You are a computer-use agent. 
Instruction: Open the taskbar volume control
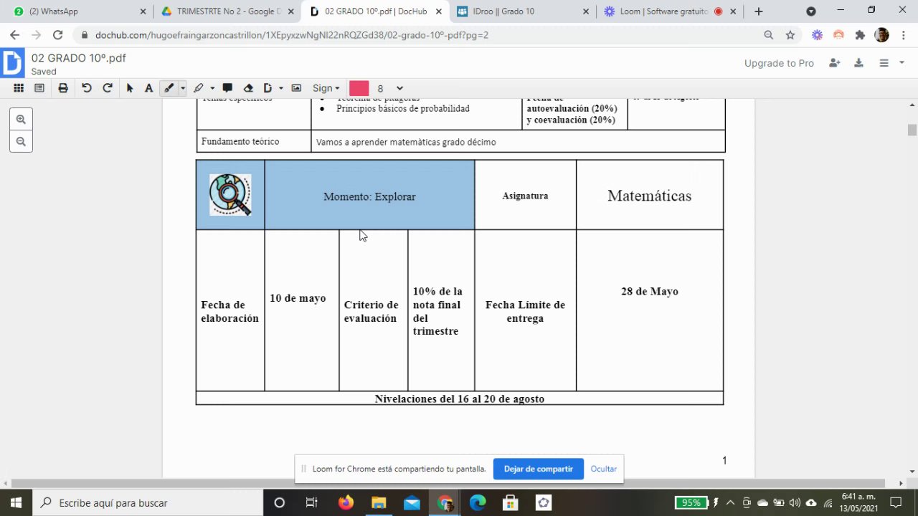795,502
